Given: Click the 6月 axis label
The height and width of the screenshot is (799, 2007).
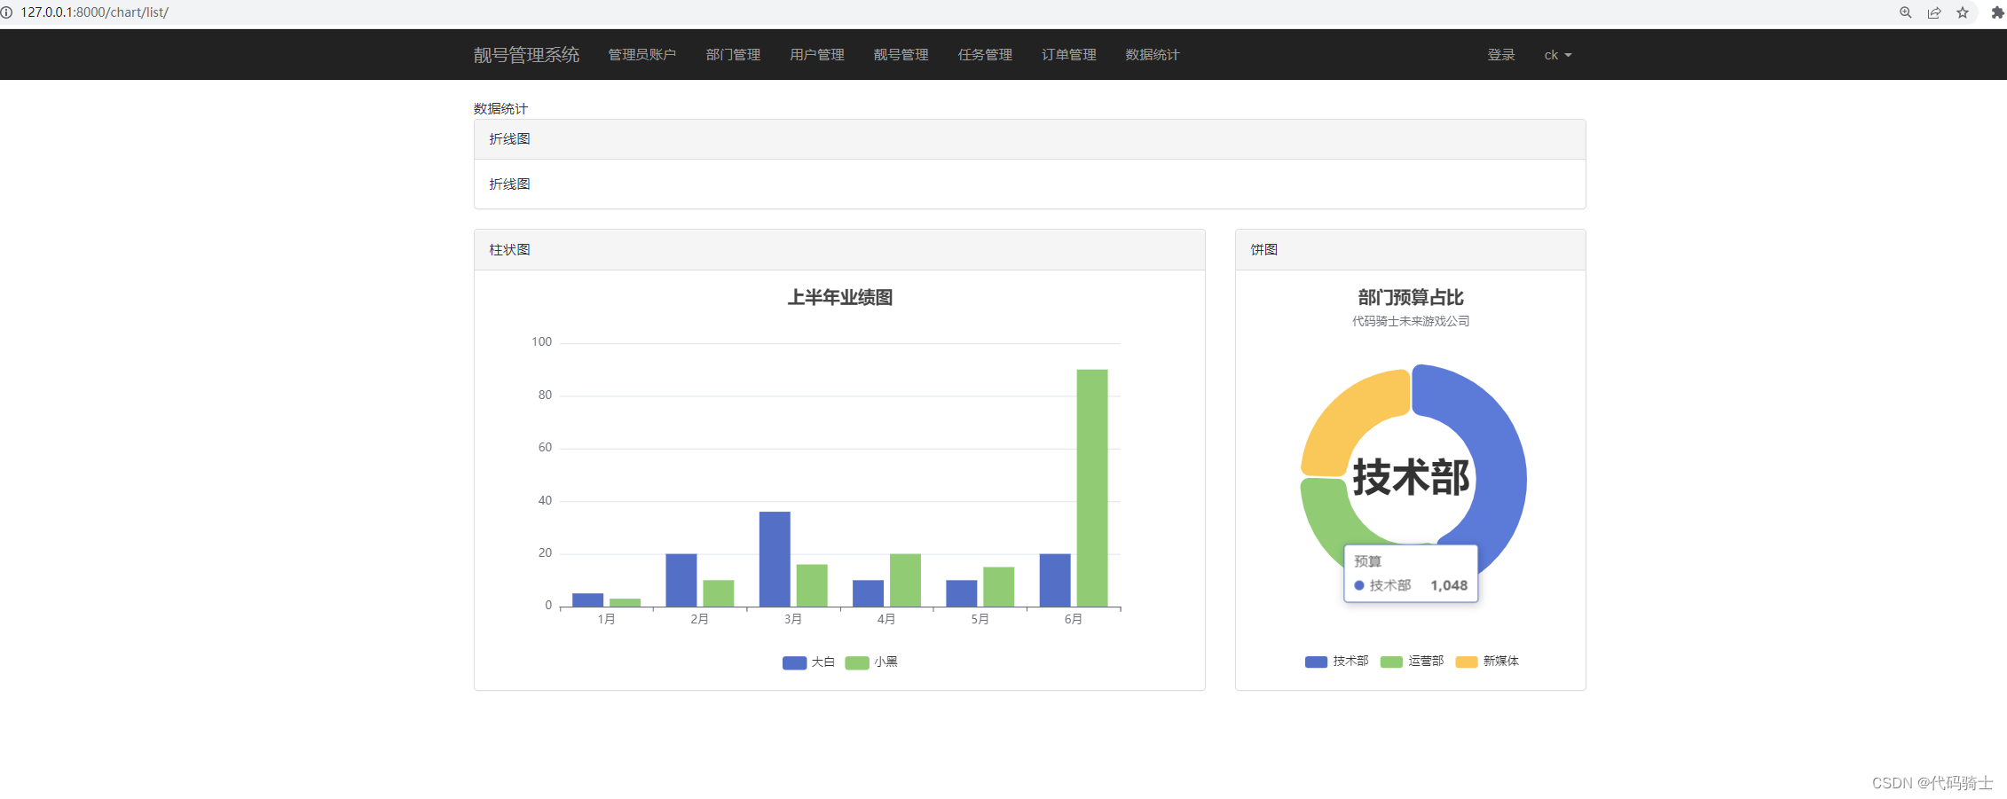Looking at the screenshot, I should click(x=1074, y=619).
